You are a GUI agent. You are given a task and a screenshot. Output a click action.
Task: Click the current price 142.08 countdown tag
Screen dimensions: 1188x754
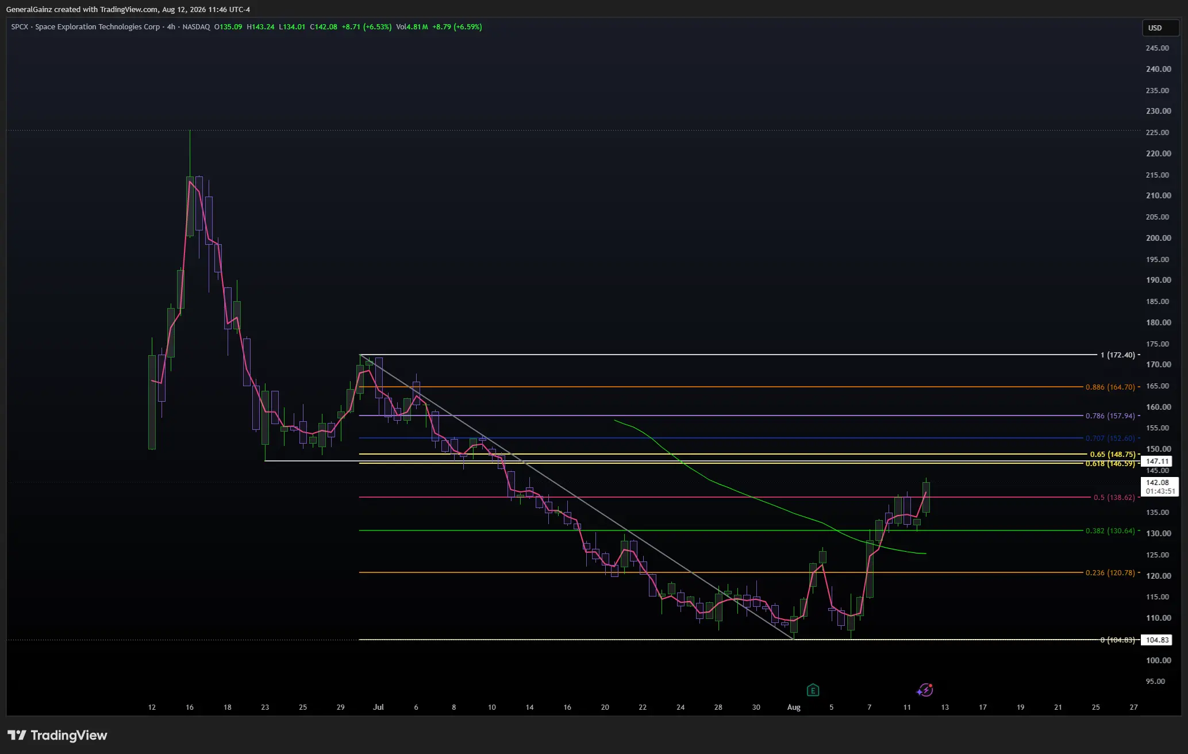(x=1160, y=487)
